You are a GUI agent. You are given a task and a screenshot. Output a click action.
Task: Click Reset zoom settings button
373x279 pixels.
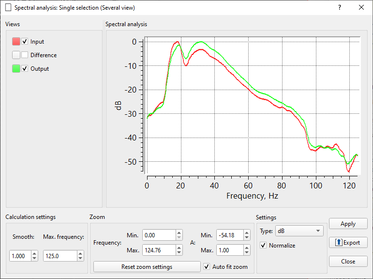147,267
